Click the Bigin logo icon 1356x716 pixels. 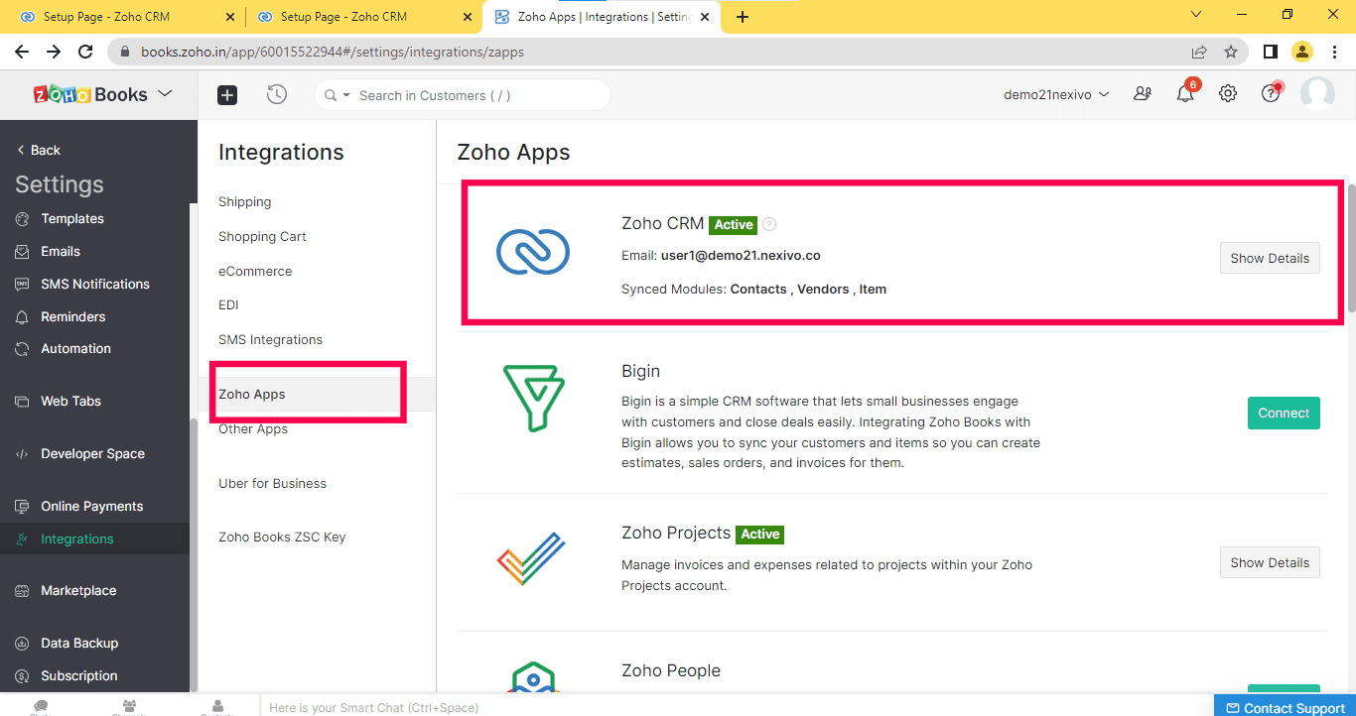pyautogui.click(x=533, y=397)
